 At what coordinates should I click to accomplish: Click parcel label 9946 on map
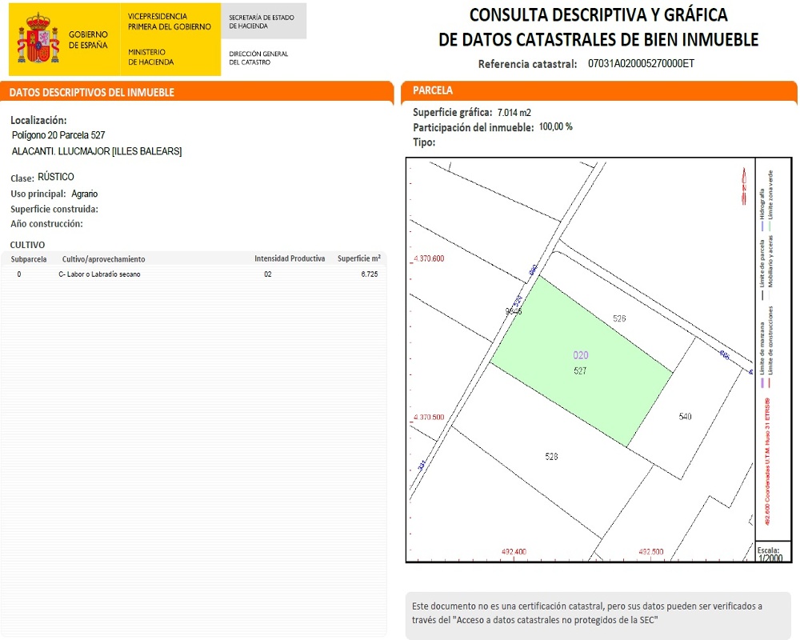(514, 311)
